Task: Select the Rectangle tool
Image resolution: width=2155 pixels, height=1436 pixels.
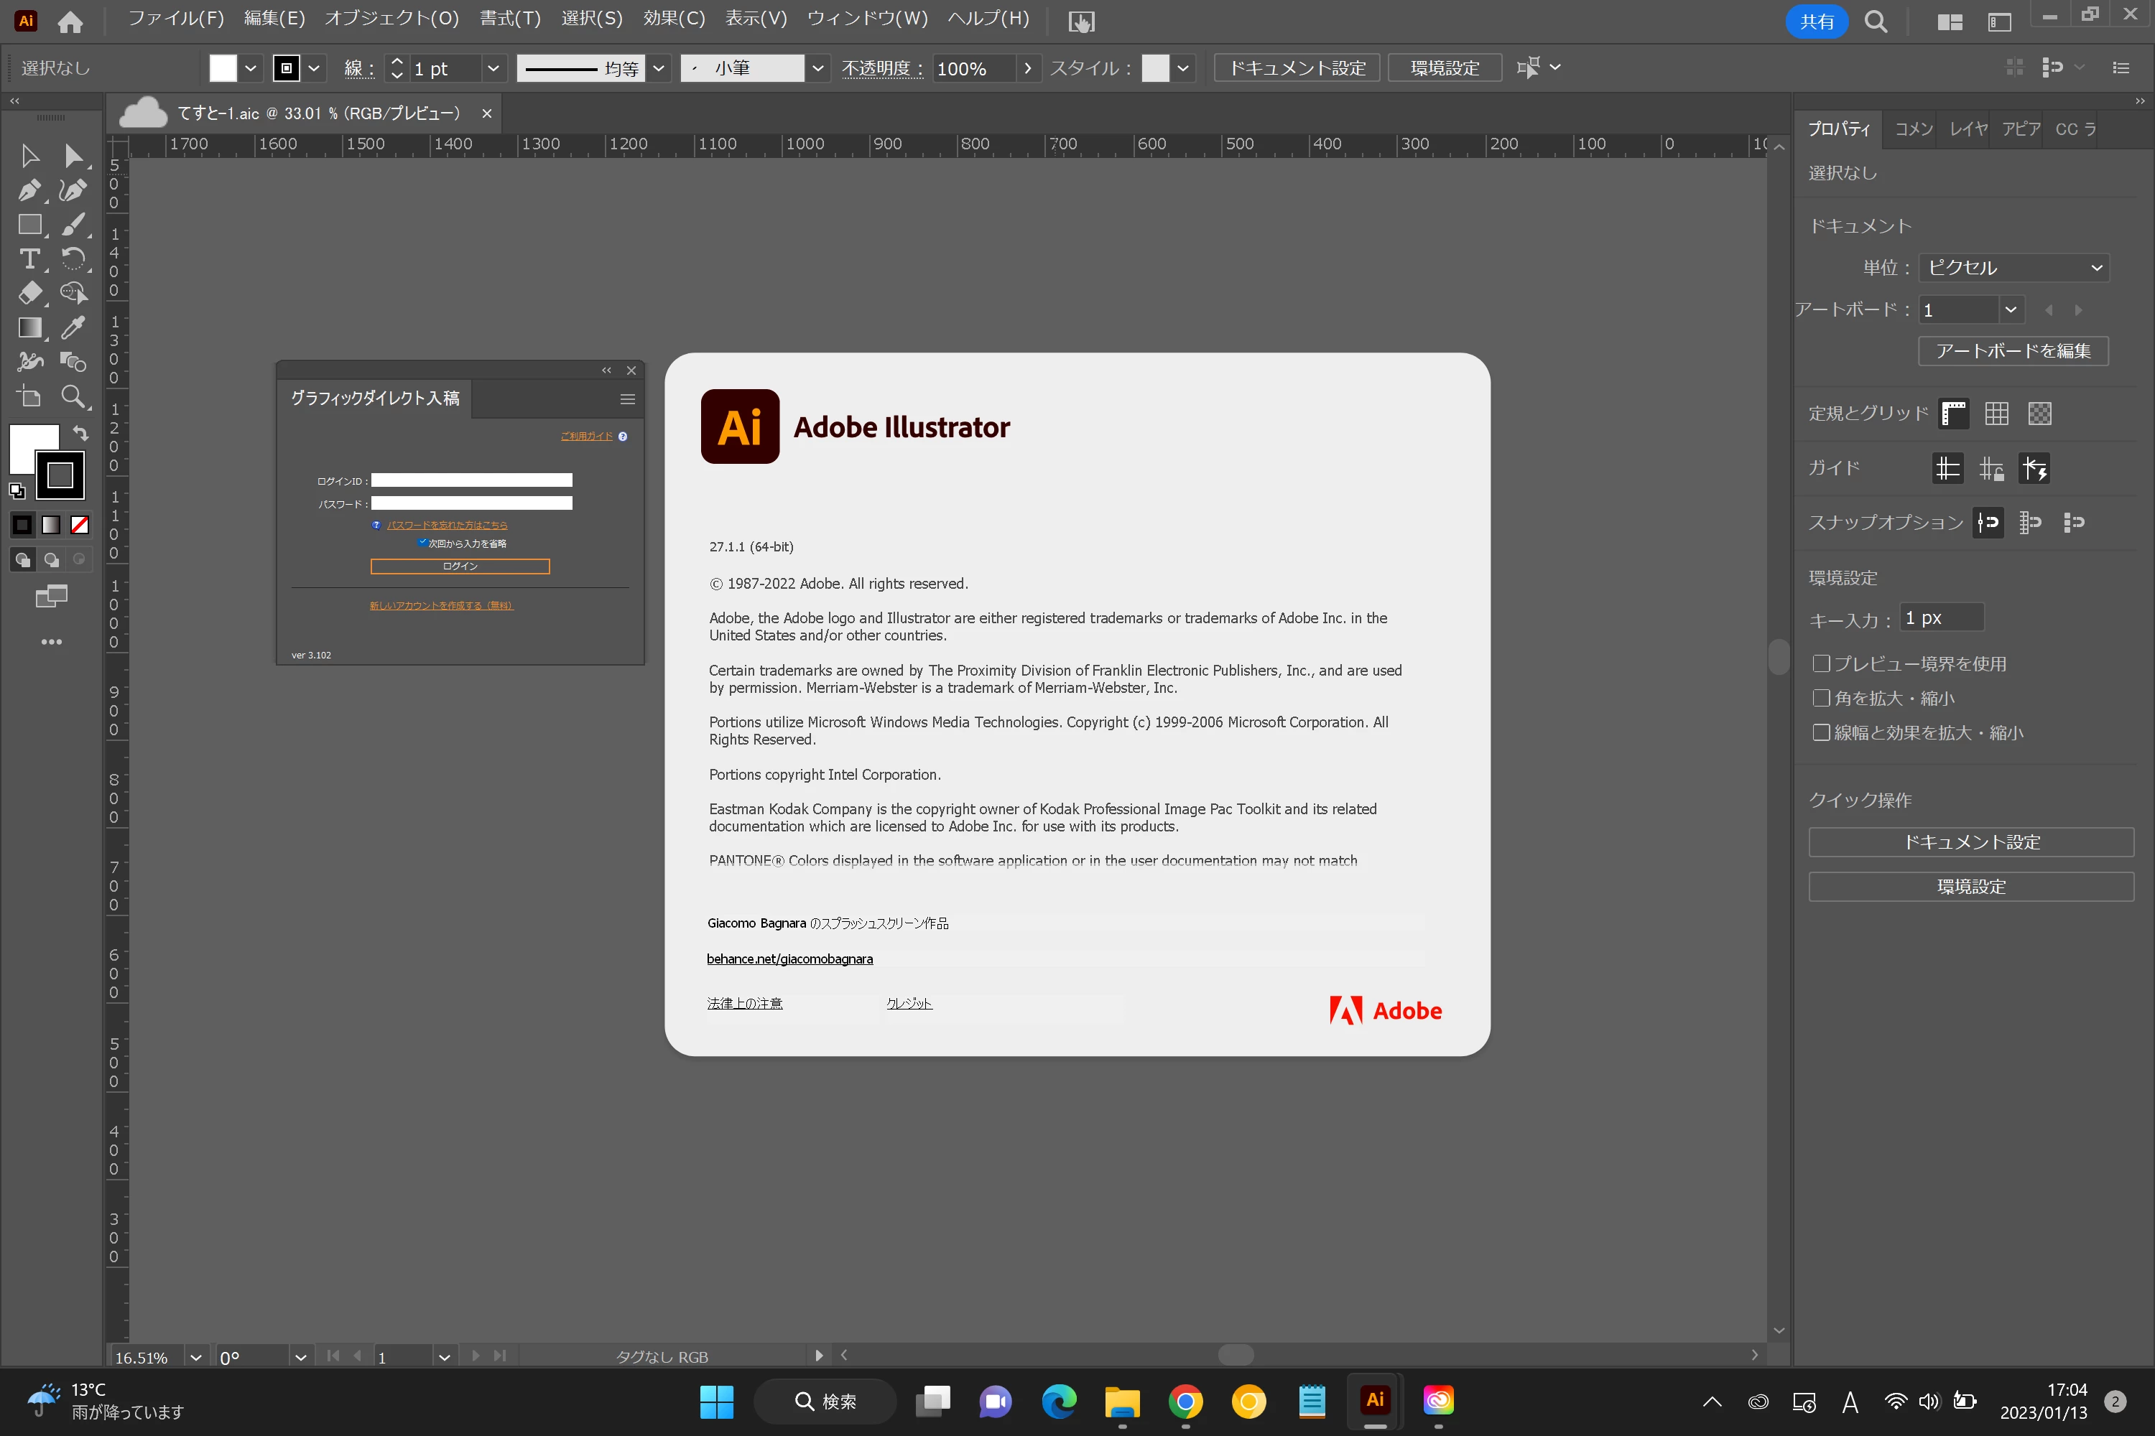Action: [x=29, y=224]
